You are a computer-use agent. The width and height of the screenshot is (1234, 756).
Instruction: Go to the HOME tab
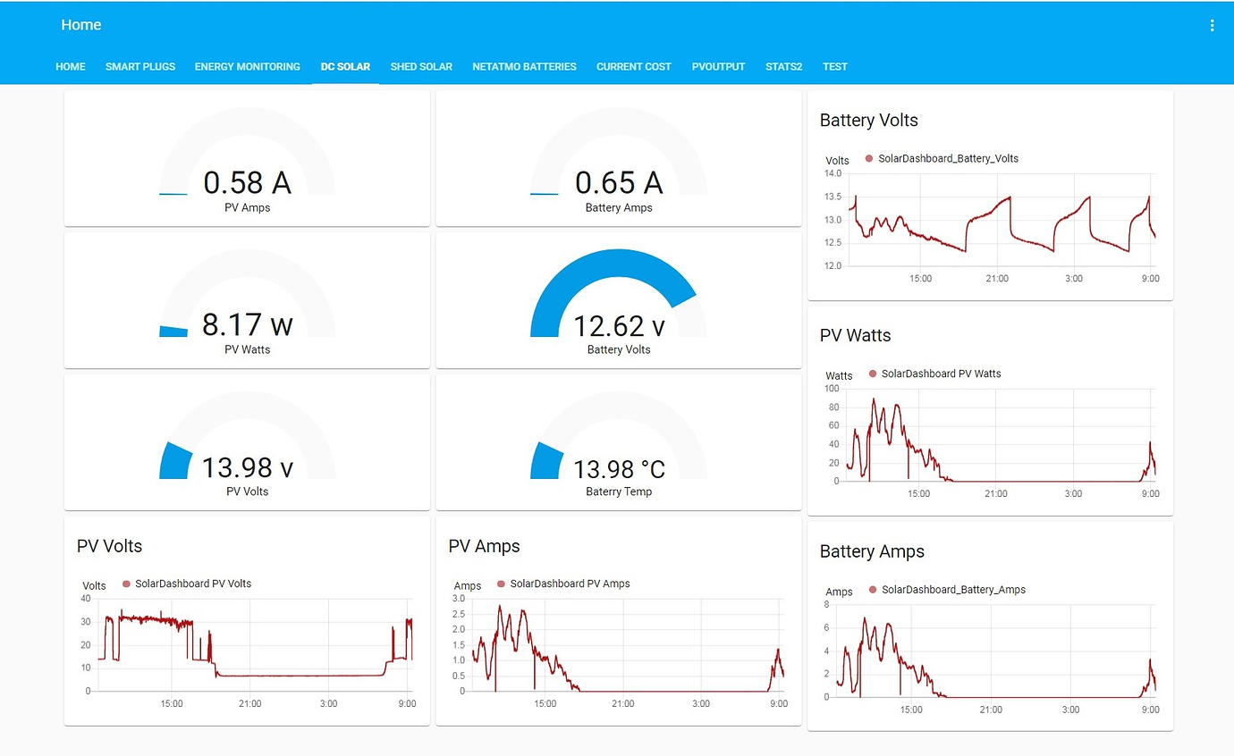click(x=70, y=66)
